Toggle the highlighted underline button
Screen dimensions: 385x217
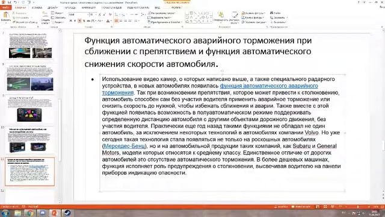[x=79, y=21]
